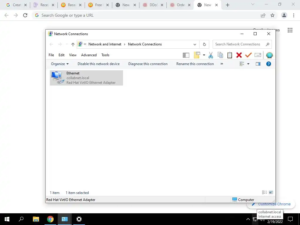Refresh the Network Connections window
The image size is (300, 225).
204,45
